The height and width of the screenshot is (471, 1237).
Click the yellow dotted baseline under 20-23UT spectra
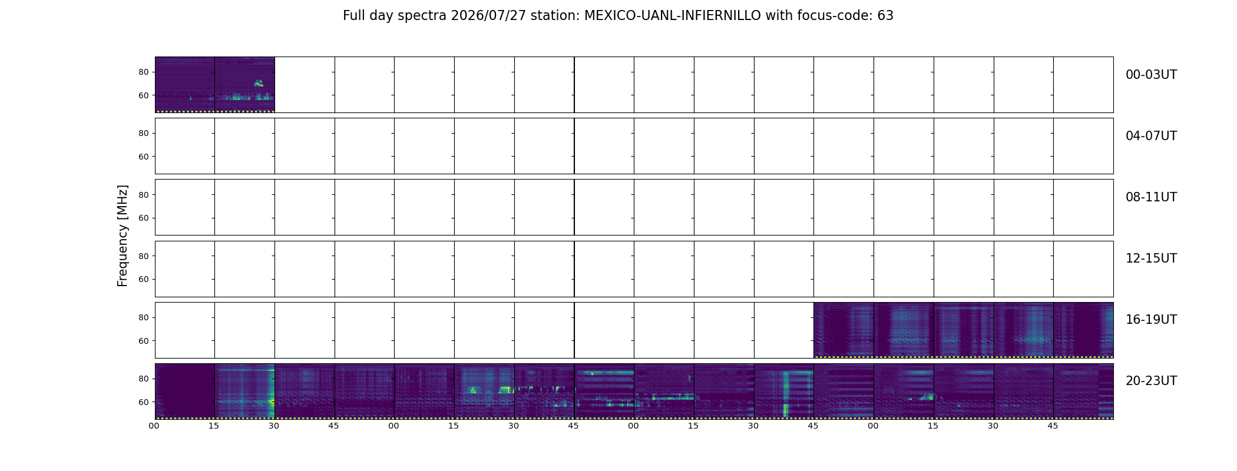(x=634, y=418)
